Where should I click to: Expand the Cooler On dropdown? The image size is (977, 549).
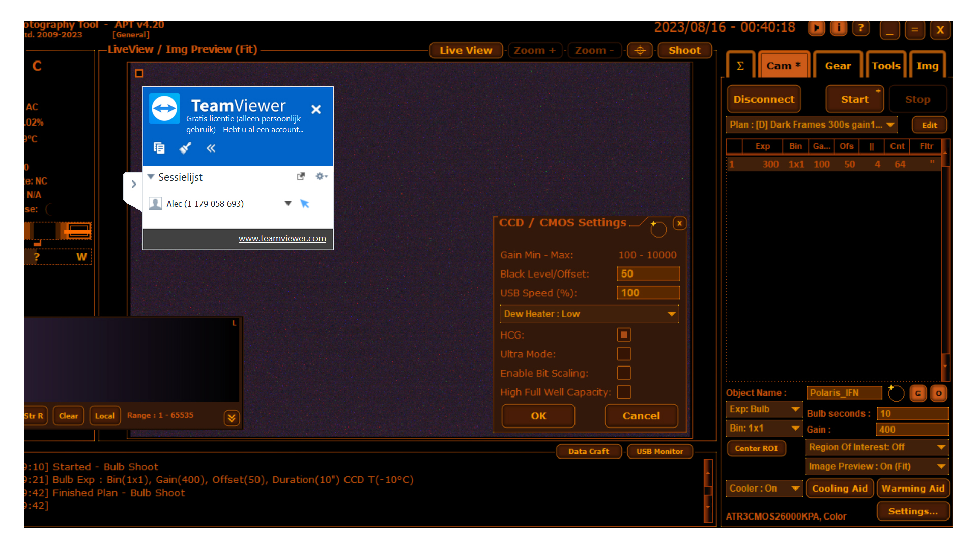pos(763,489)
